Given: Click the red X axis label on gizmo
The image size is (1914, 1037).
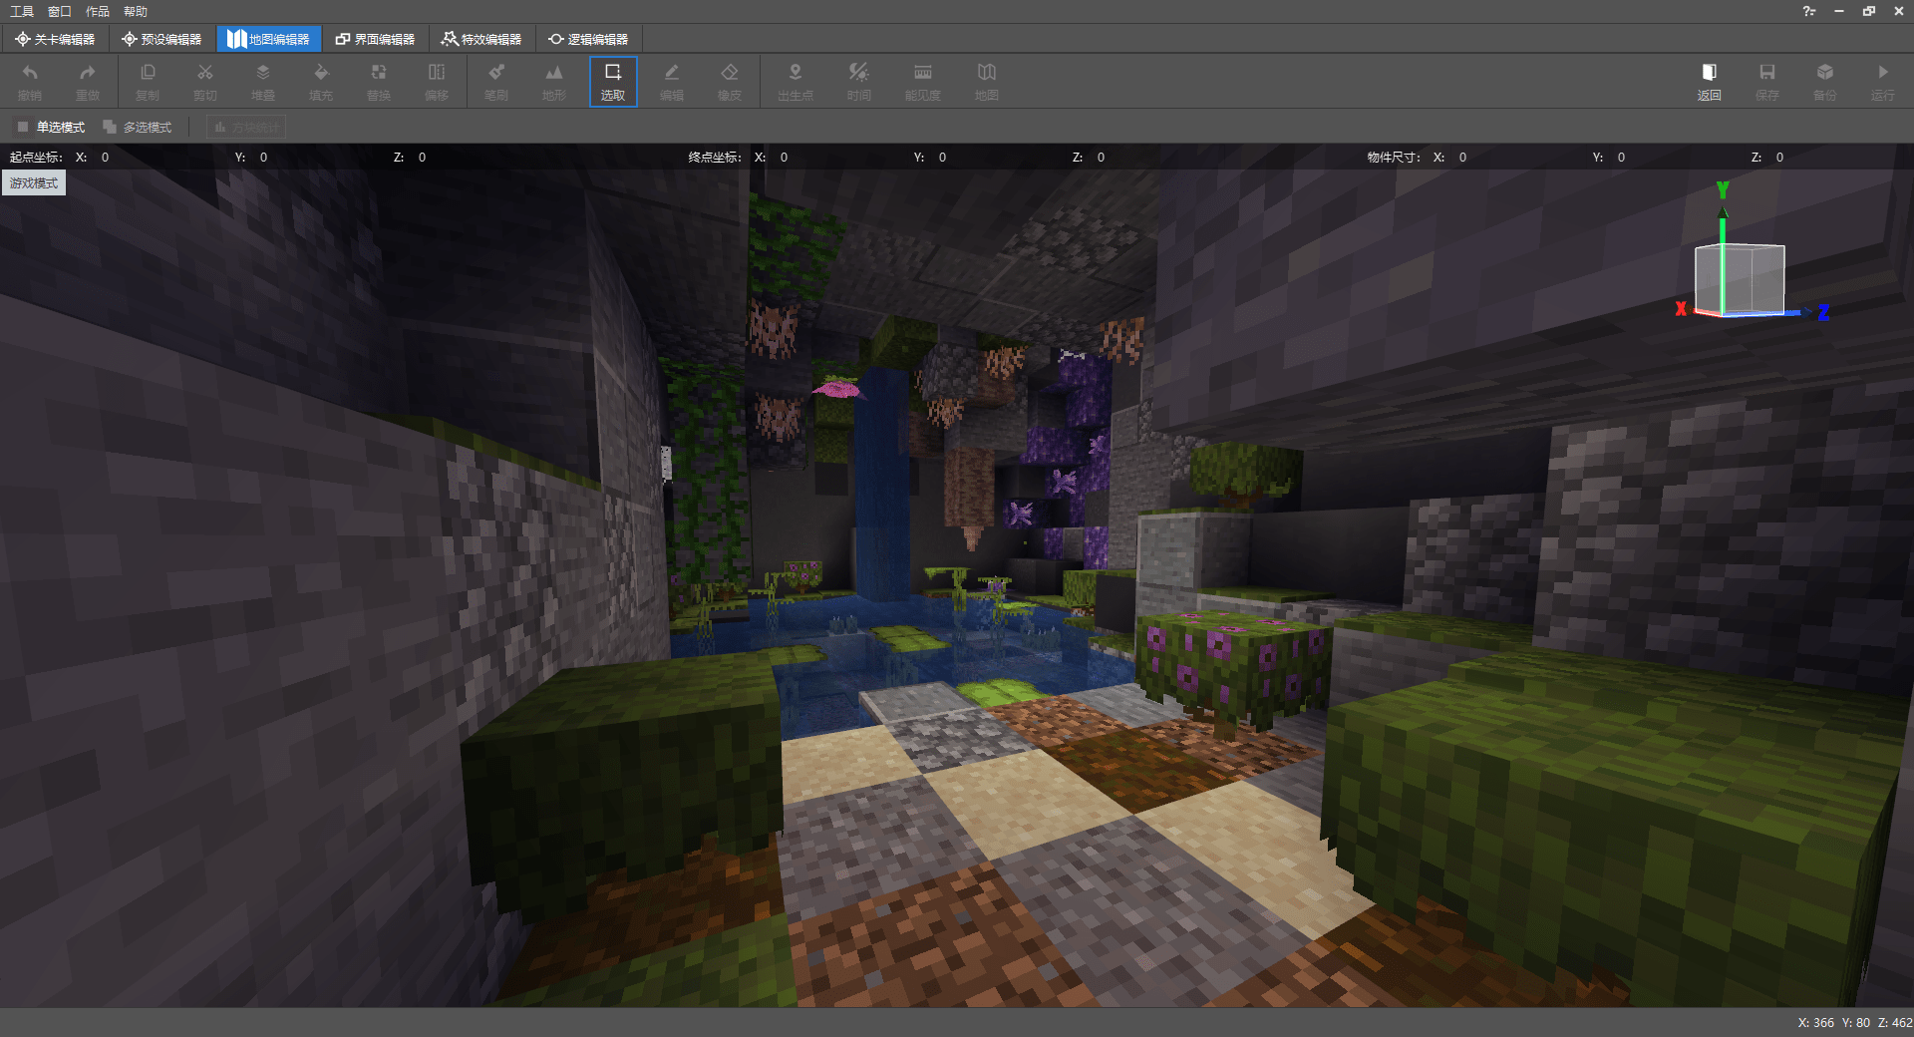Looking at the screenshot, I should (1681, 309).
